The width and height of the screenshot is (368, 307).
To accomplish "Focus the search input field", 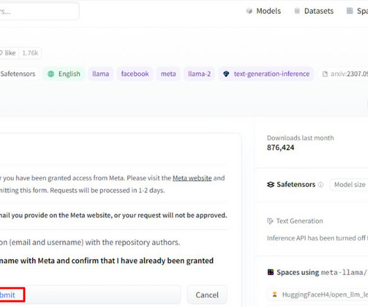I will tap(39, 11).
